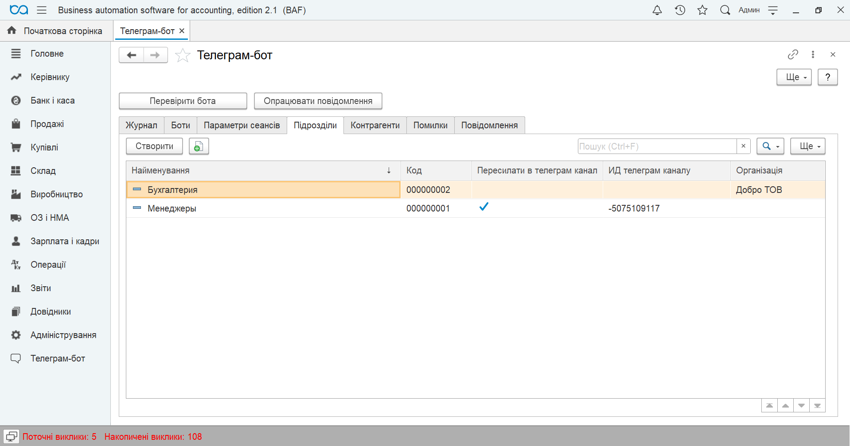Open the Параметри сеансів tab
Image resolution: width=850 pixels, height=446 pixels.
click(x=242, y=125)
